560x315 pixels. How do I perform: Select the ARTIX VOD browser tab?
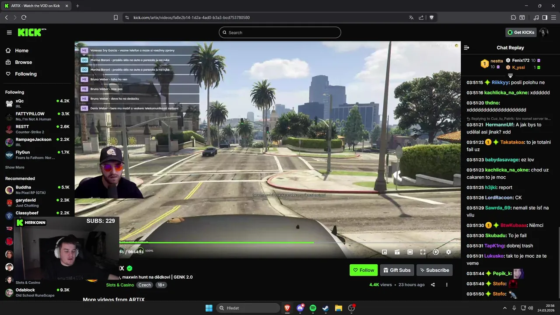pos(36,6)
